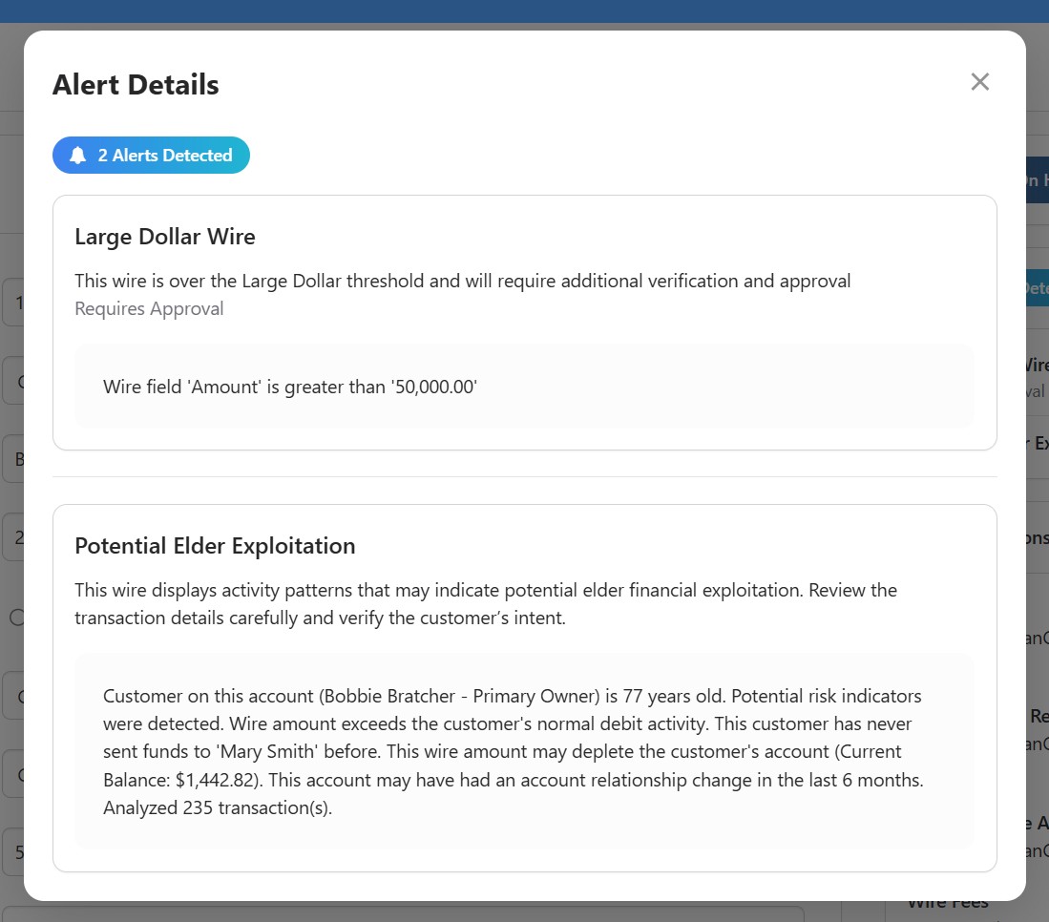Click the elder financial exploitation description paragraph
The image size is (1049, 922).
pos(485,603)
